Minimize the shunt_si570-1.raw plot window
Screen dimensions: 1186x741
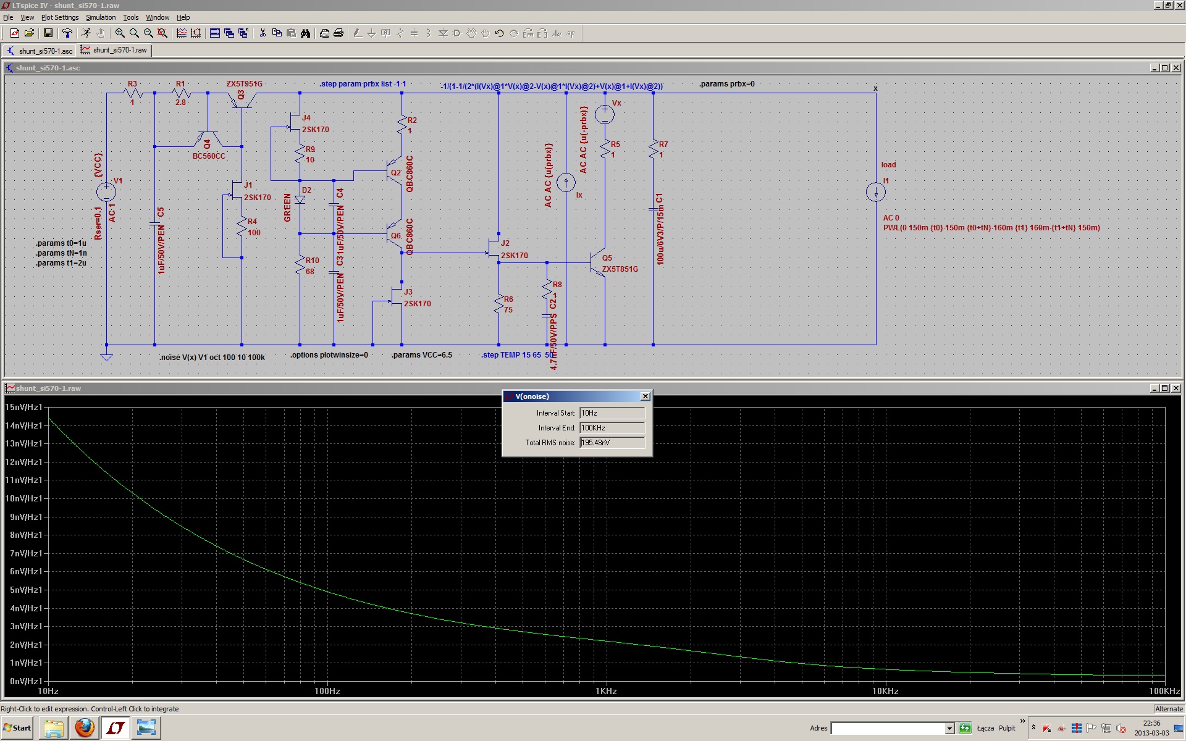pos(1153,388)
